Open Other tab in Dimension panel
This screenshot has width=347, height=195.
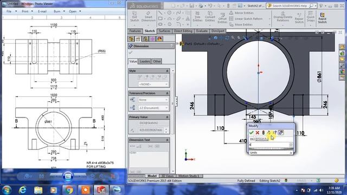pos(157,61)
